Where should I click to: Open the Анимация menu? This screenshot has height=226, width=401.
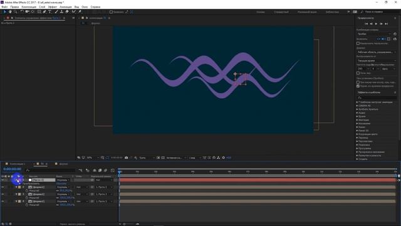tap(65, 7)
